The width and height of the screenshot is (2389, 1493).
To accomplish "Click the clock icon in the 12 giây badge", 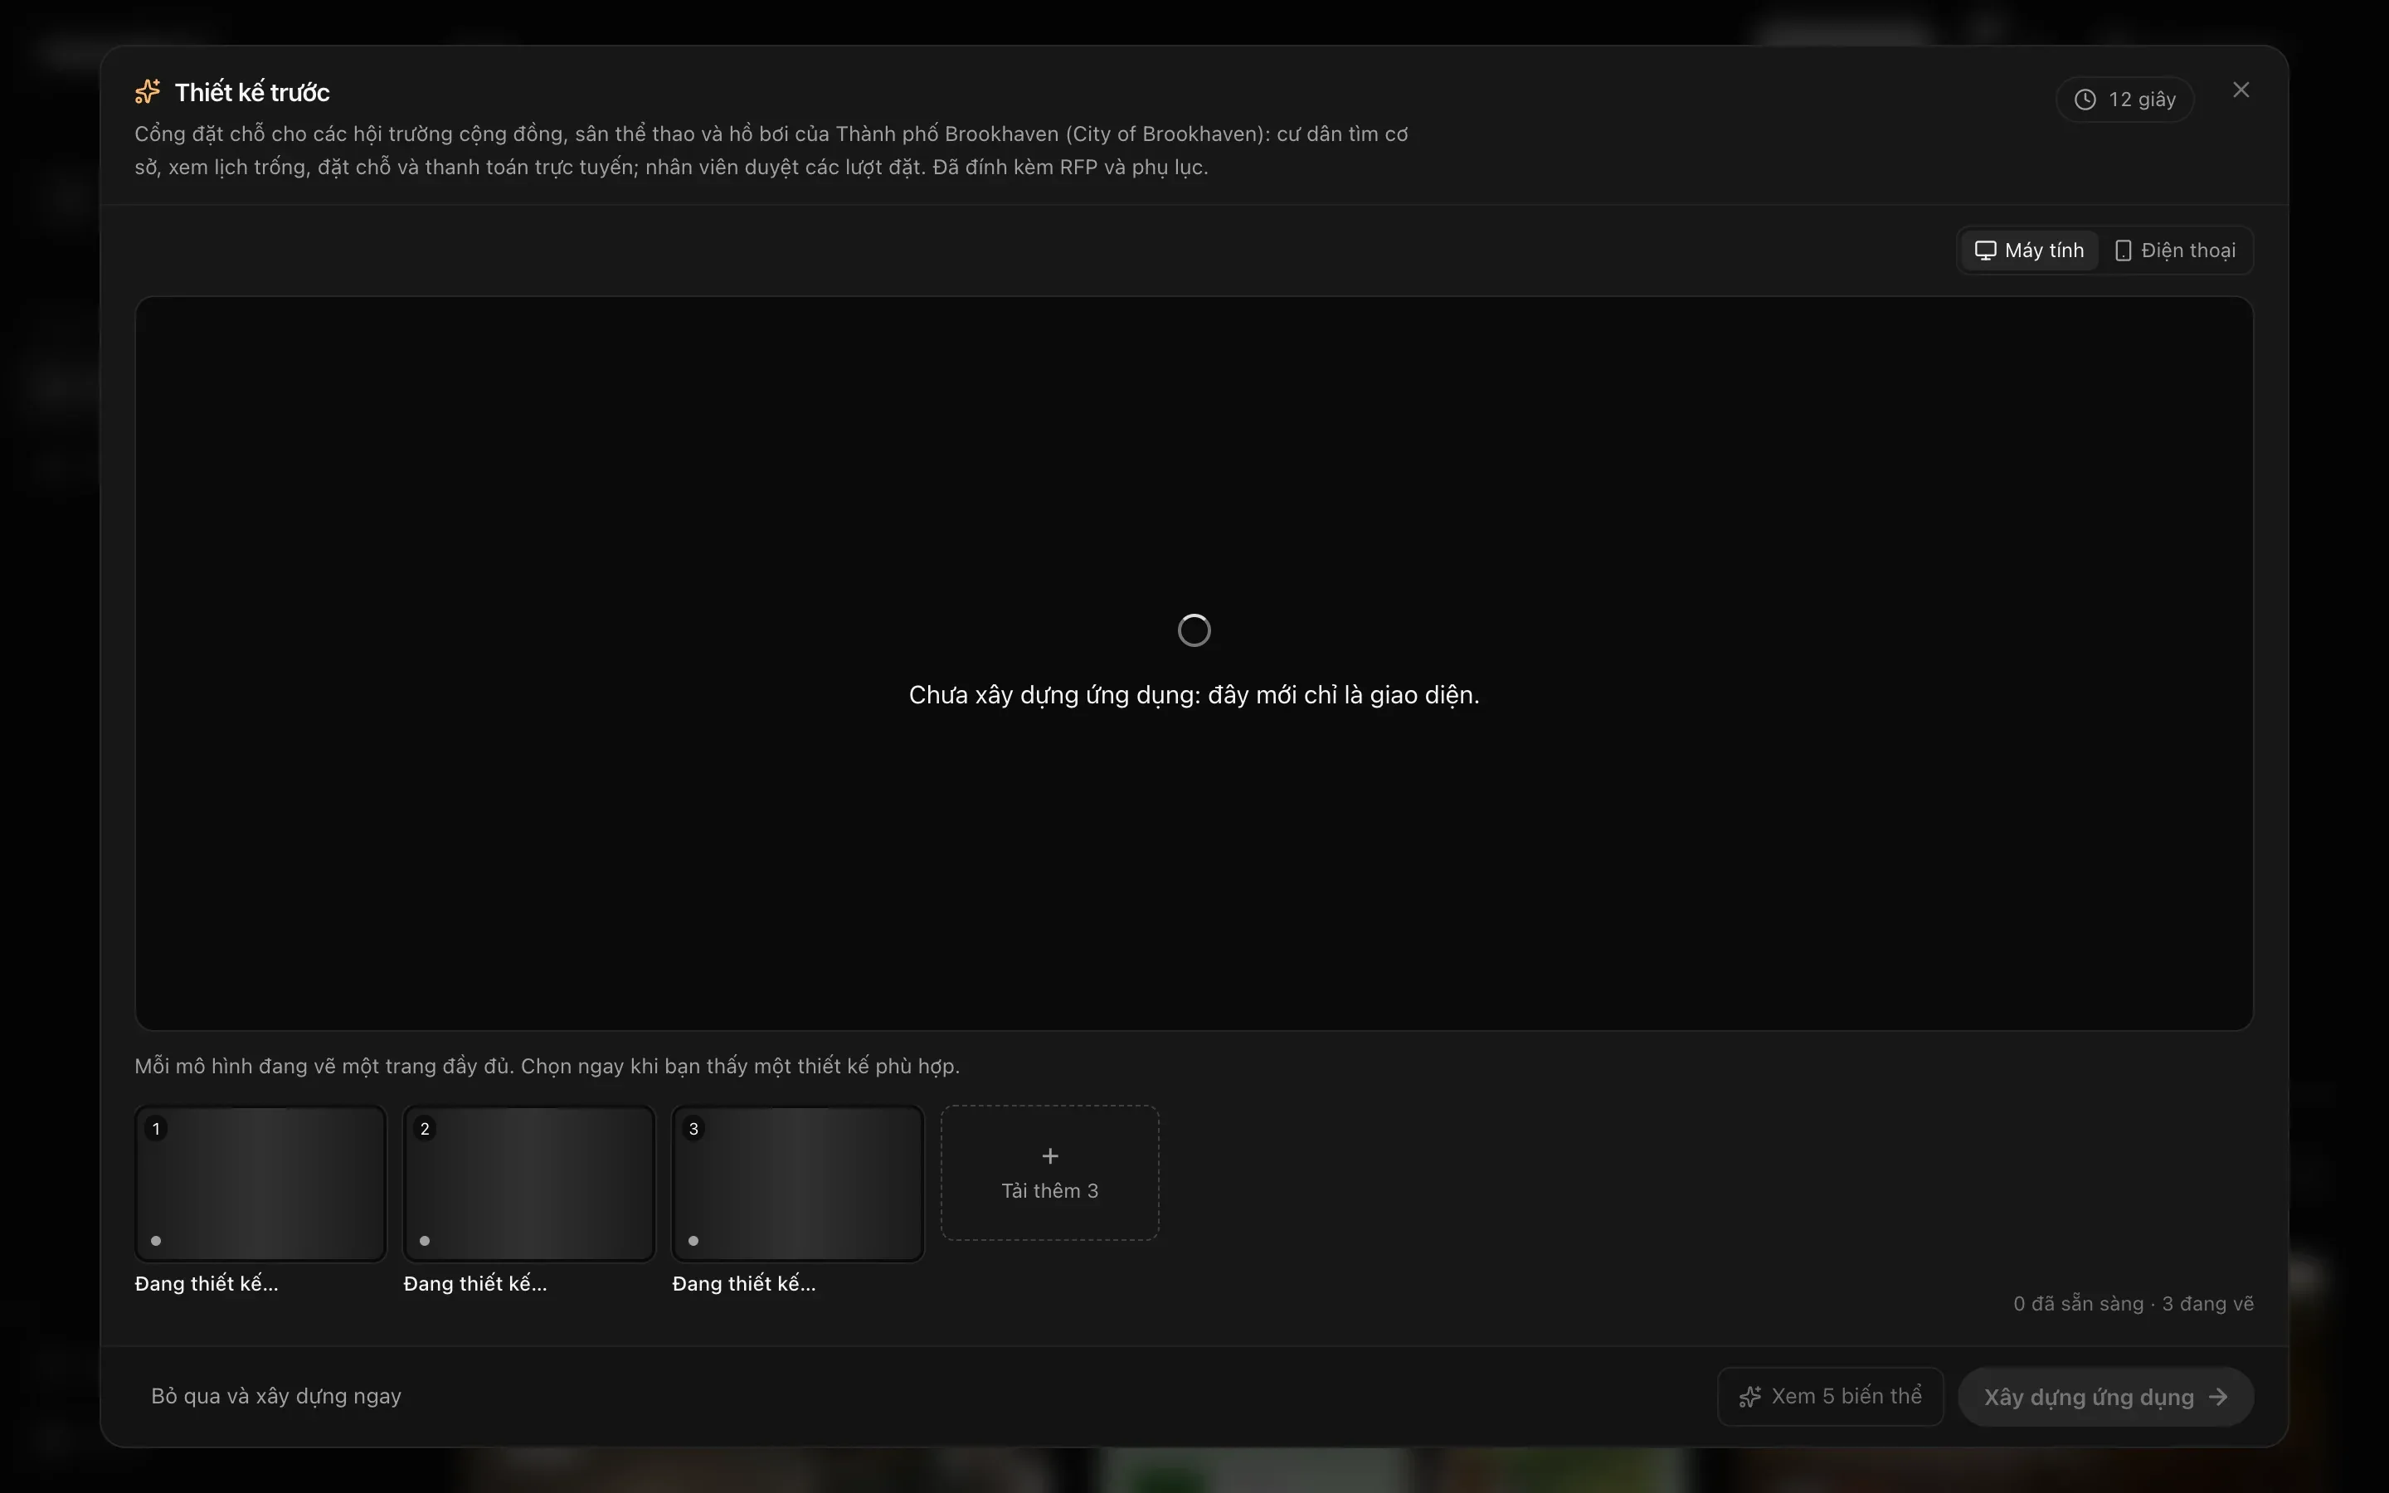I will tap(2085, 100).
